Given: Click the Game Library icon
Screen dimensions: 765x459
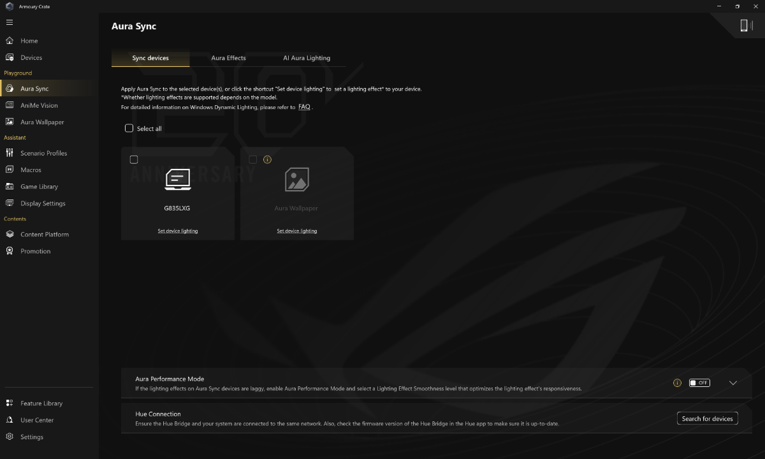Looking at the screenshot, I should click(10, 187).
